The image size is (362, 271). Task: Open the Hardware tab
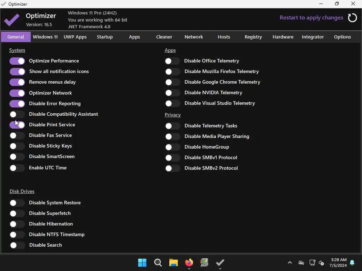283,37
